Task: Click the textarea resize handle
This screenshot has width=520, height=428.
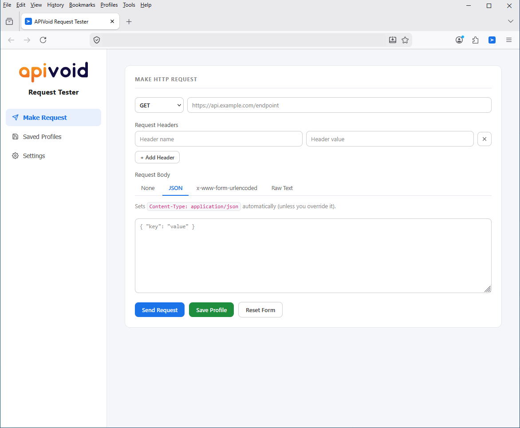Action: 488,289
